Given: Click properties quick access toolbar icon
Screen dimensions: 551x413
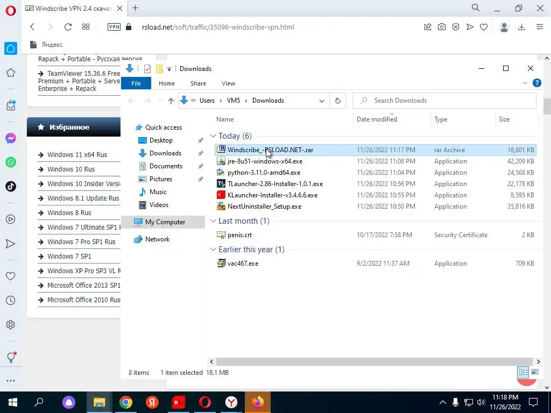Looking at the screenshot, I should (x=147, y=69).
